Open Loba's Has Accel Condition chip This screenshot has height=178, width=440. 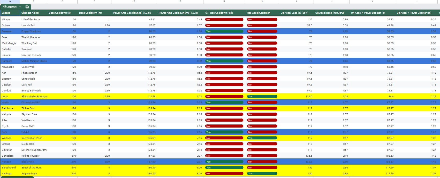point(262,96)
